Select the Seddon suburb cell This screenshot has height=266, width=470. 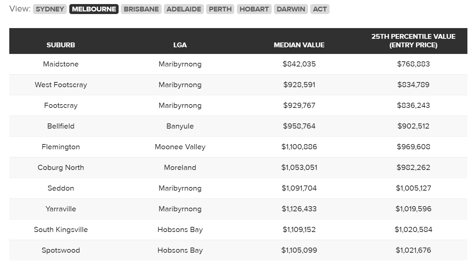tap(61, 188)
